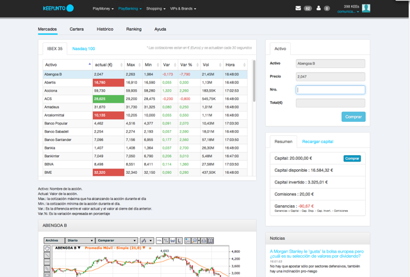Sort by actual (€) column header

[108, 65]
